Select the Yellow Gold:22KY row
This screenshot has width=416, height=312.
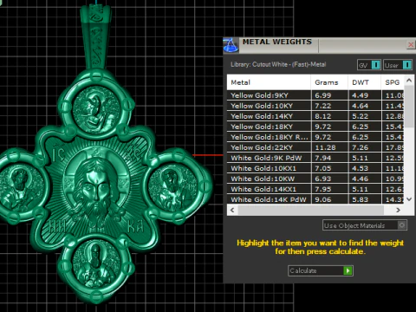point(315,147)
